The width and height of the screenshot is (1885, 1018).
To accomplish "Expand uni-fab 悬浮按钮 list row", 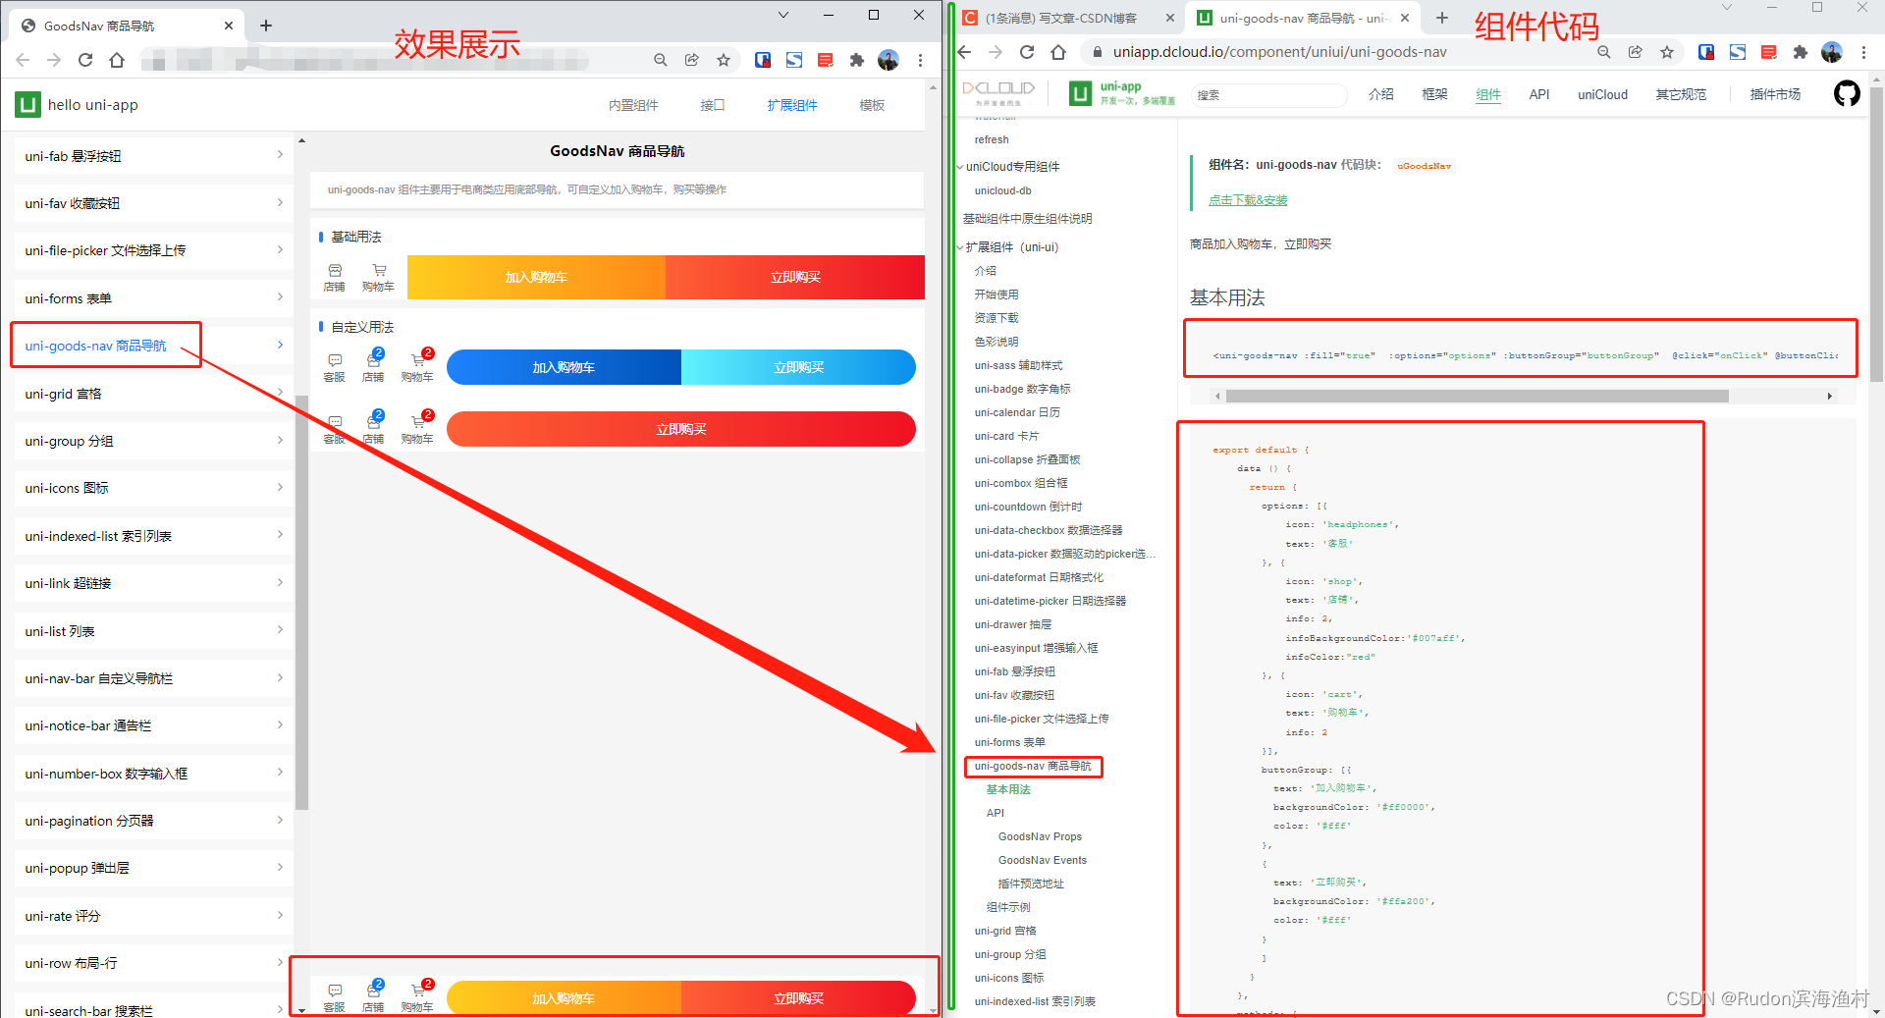I will point(154,155).
